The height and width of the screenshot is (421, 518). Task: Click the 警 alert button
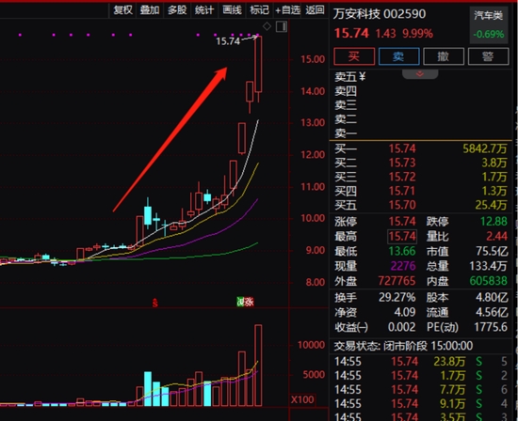[488, 56]
